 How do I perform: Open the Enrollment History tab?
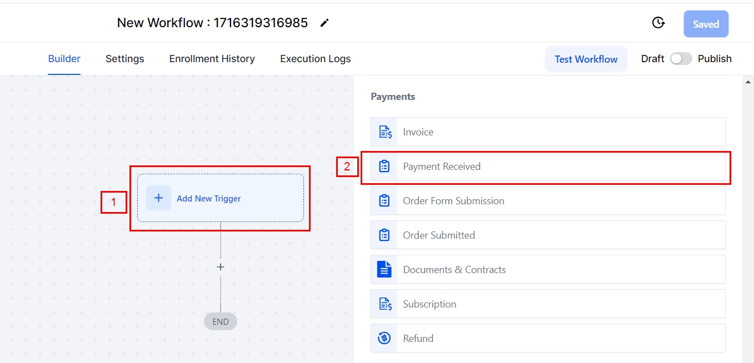(212, 59)
